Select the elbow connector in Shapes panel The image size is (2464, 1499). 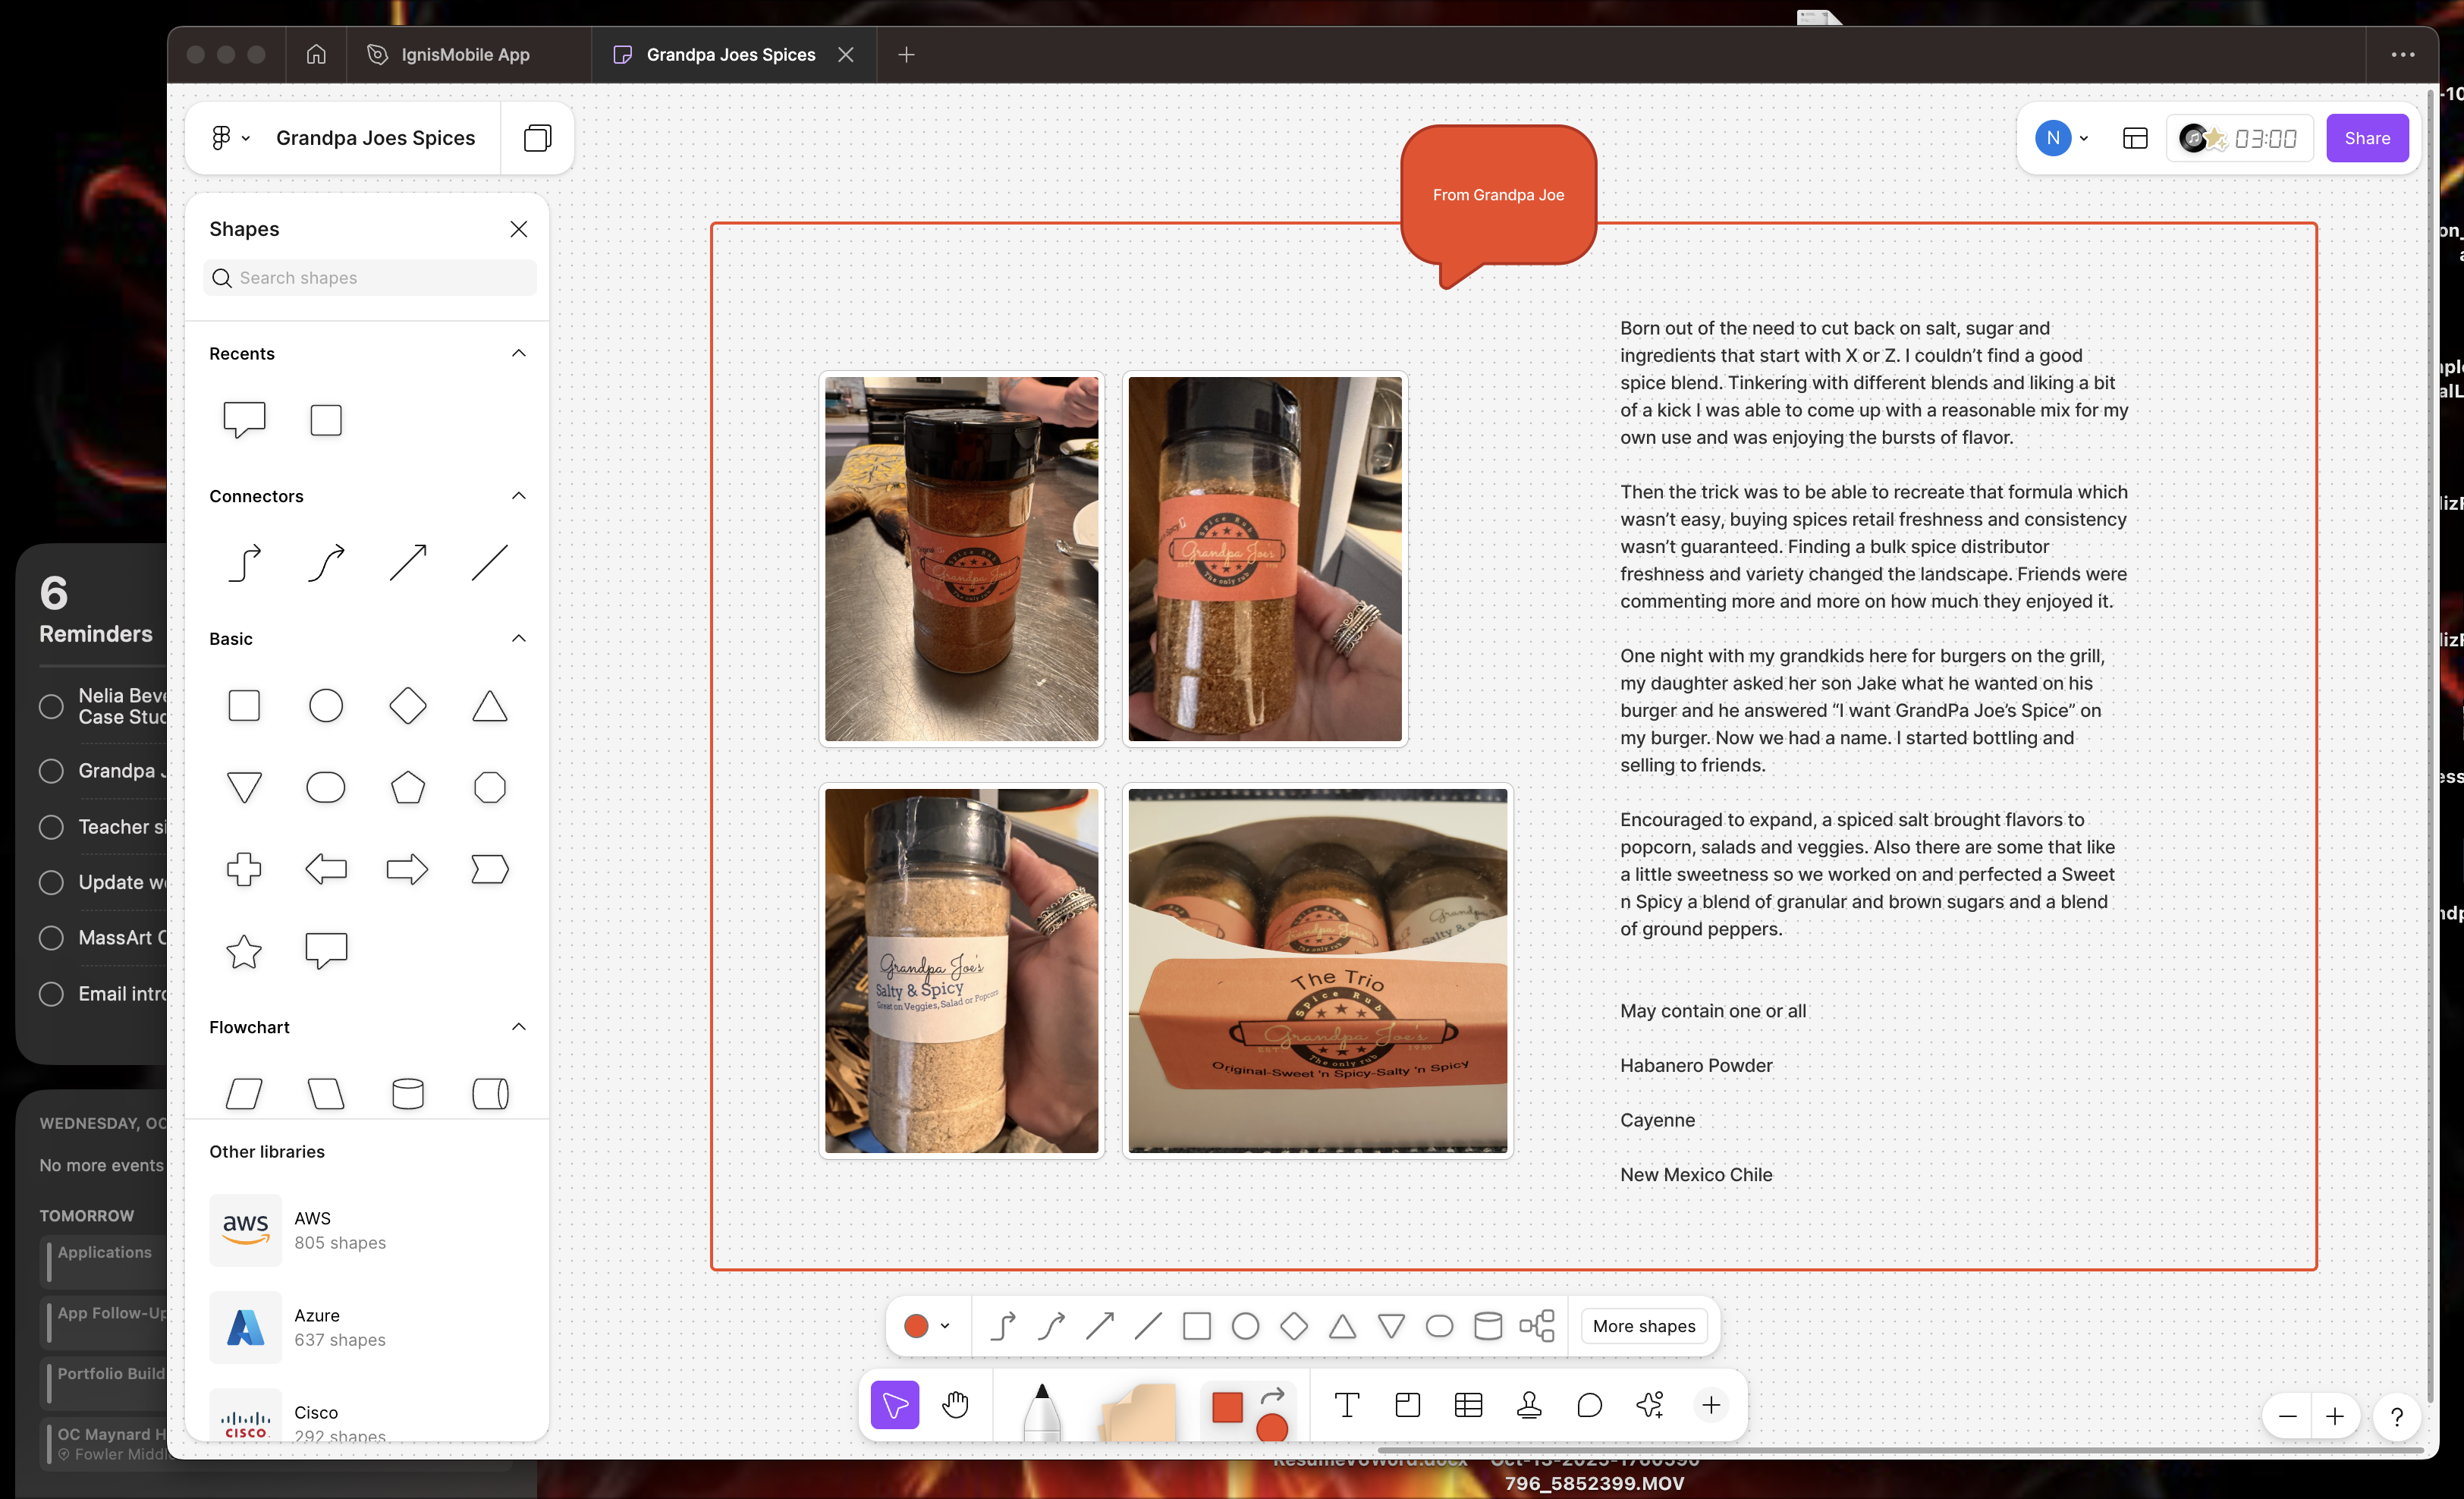(244, 562)
